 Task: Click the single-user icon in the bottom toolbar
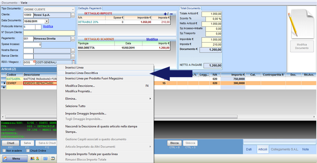(x=37, y=159)
